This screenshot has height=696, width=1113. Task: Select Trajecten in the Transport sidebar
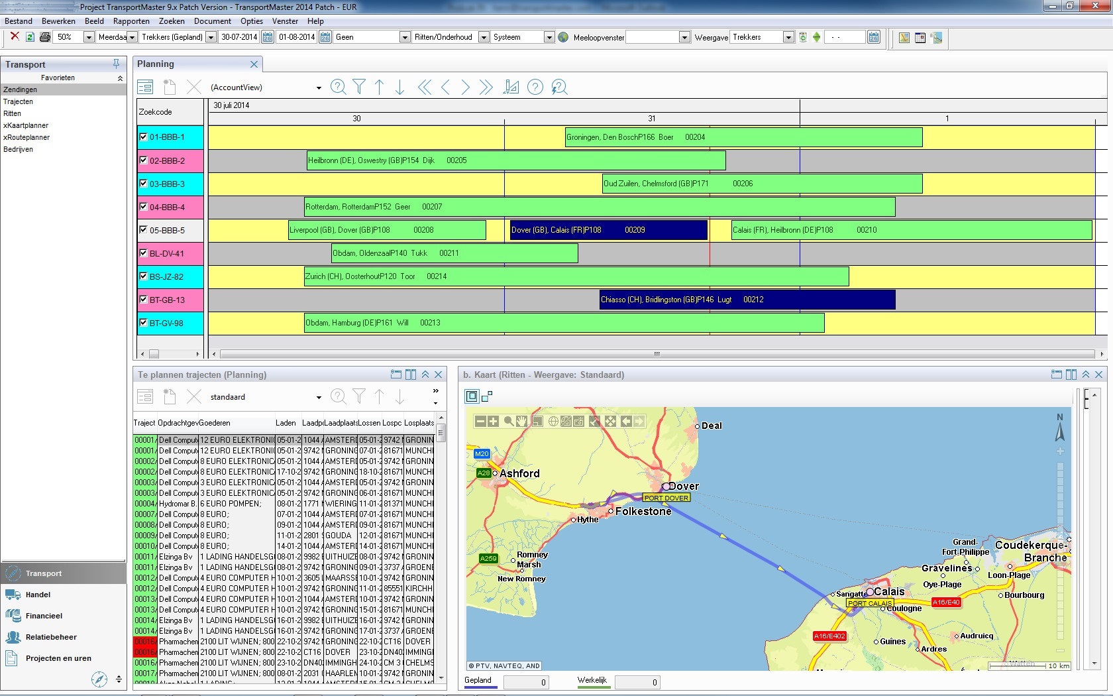[19, 101]
